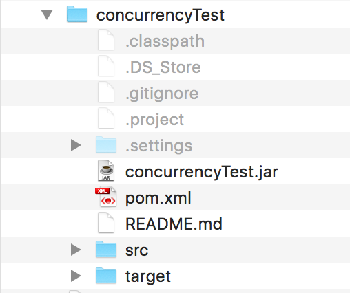350x293 pixels.
Task: Click the .gitignore file icon
Action: pyautogui.click(x=106, y=92)
